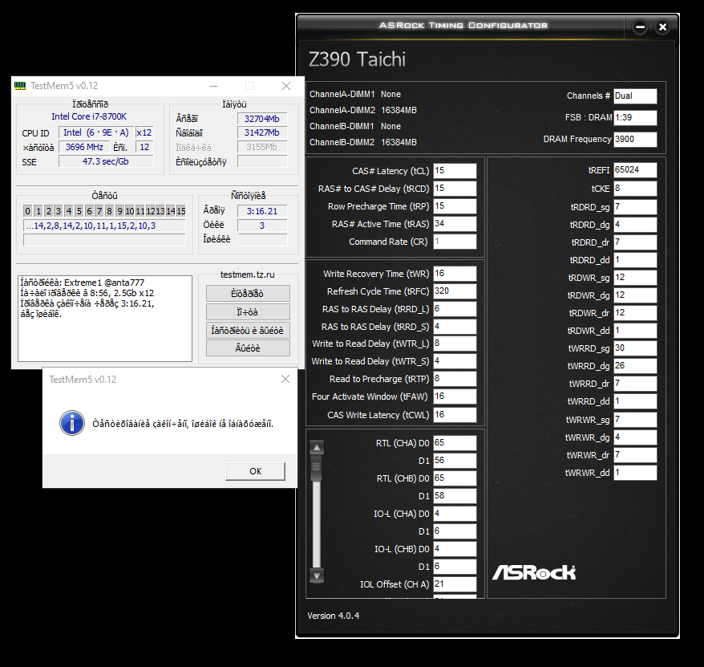
Task: Click the DRAM Frequency field showing 3900
Action: click(x=635, y=139)
